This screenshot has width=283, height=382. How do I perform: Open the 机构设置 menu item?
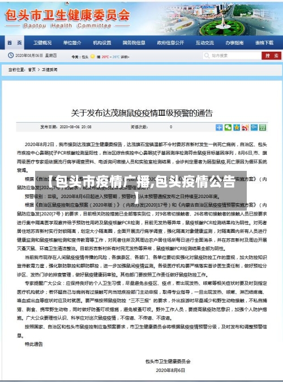point(102,43)
